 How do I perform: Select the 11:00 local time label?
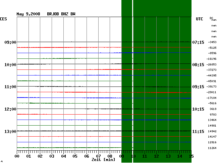(x=10, y=87)
